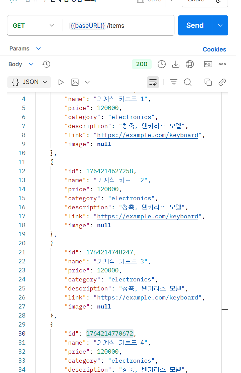
Task: Open the response history icon
Action: (46, 64)
